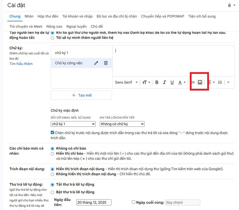Toggle insert signature before quoted text checkbox
Screen dimensions: 239x210
pos(52,132)
